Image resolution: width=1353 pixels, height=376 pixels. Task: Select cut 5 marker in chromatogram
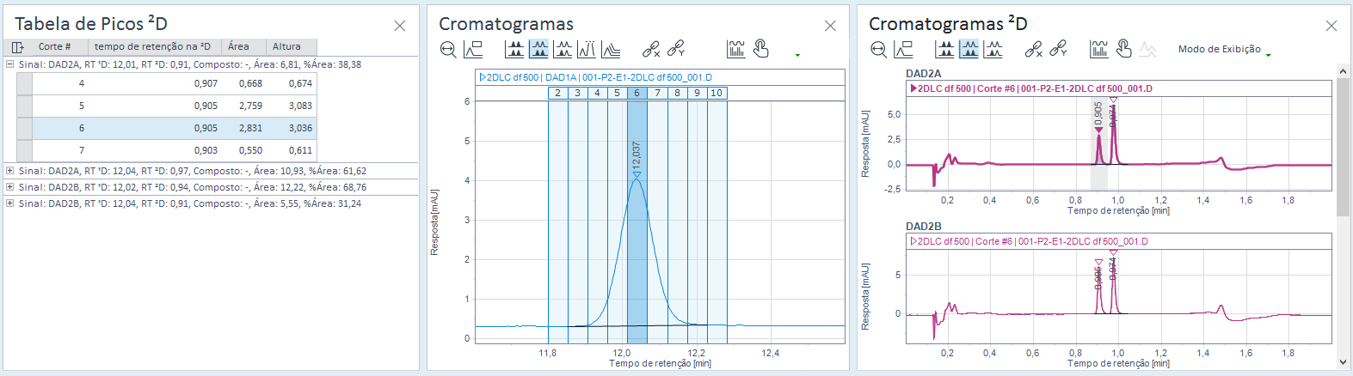coord(617,93)
